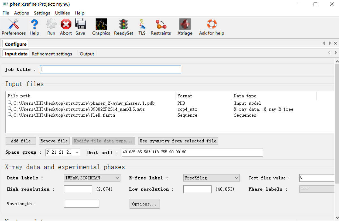Select the 093022P2S14_manXDS.mtz file row
The height and width of the screenshot is (221, 339).
point(170,109)
